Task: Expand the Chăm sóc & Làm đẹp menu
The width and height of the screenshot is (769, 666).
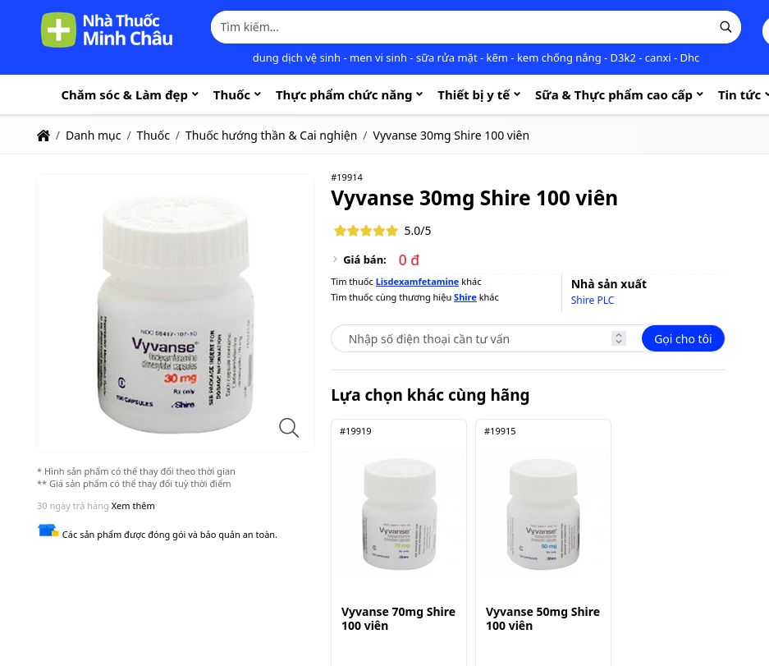Action: [130, 95]
